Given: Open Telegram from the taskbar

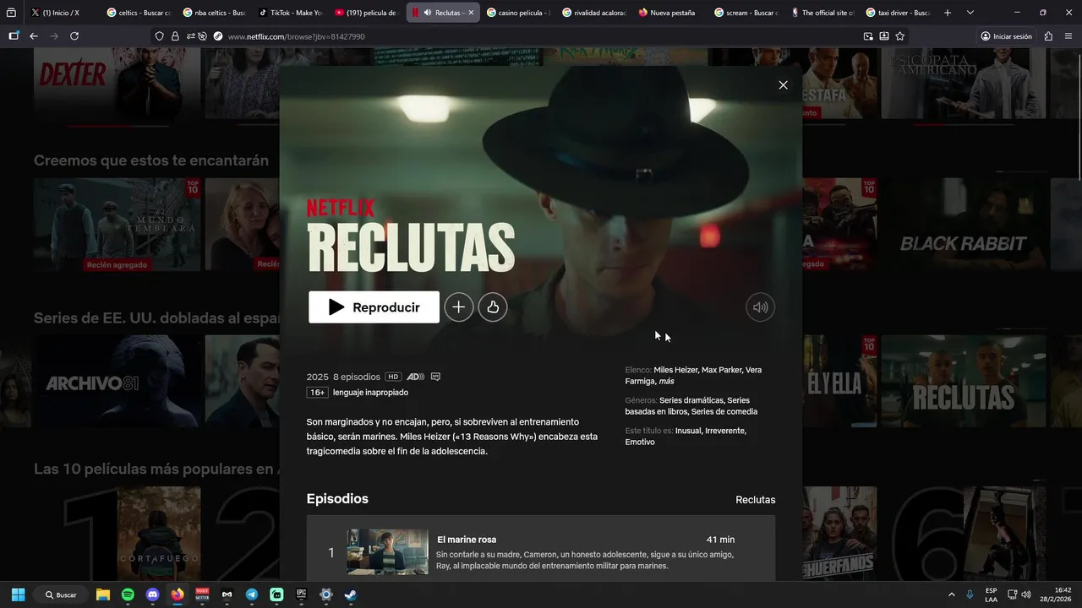Looking at the screenshot, I should pyautogui.click(x=251, y=594).
